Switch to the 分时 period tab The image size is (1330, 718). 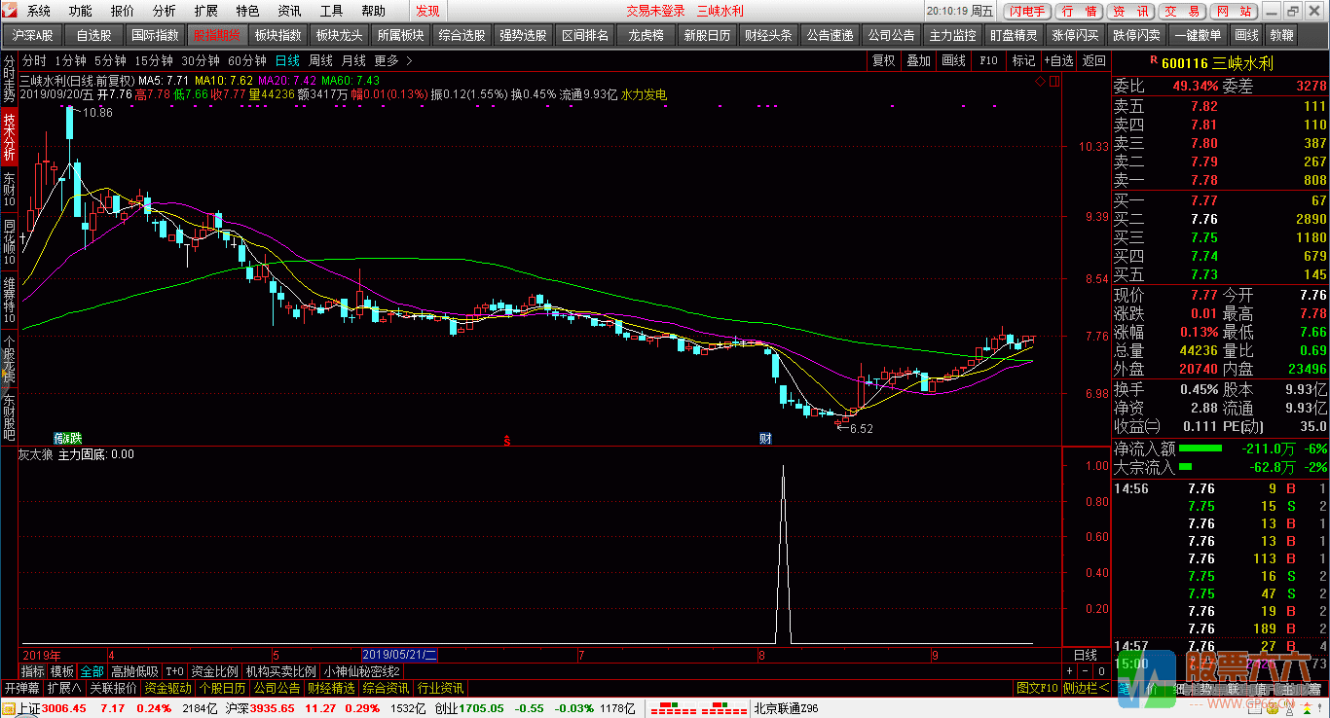34,60
